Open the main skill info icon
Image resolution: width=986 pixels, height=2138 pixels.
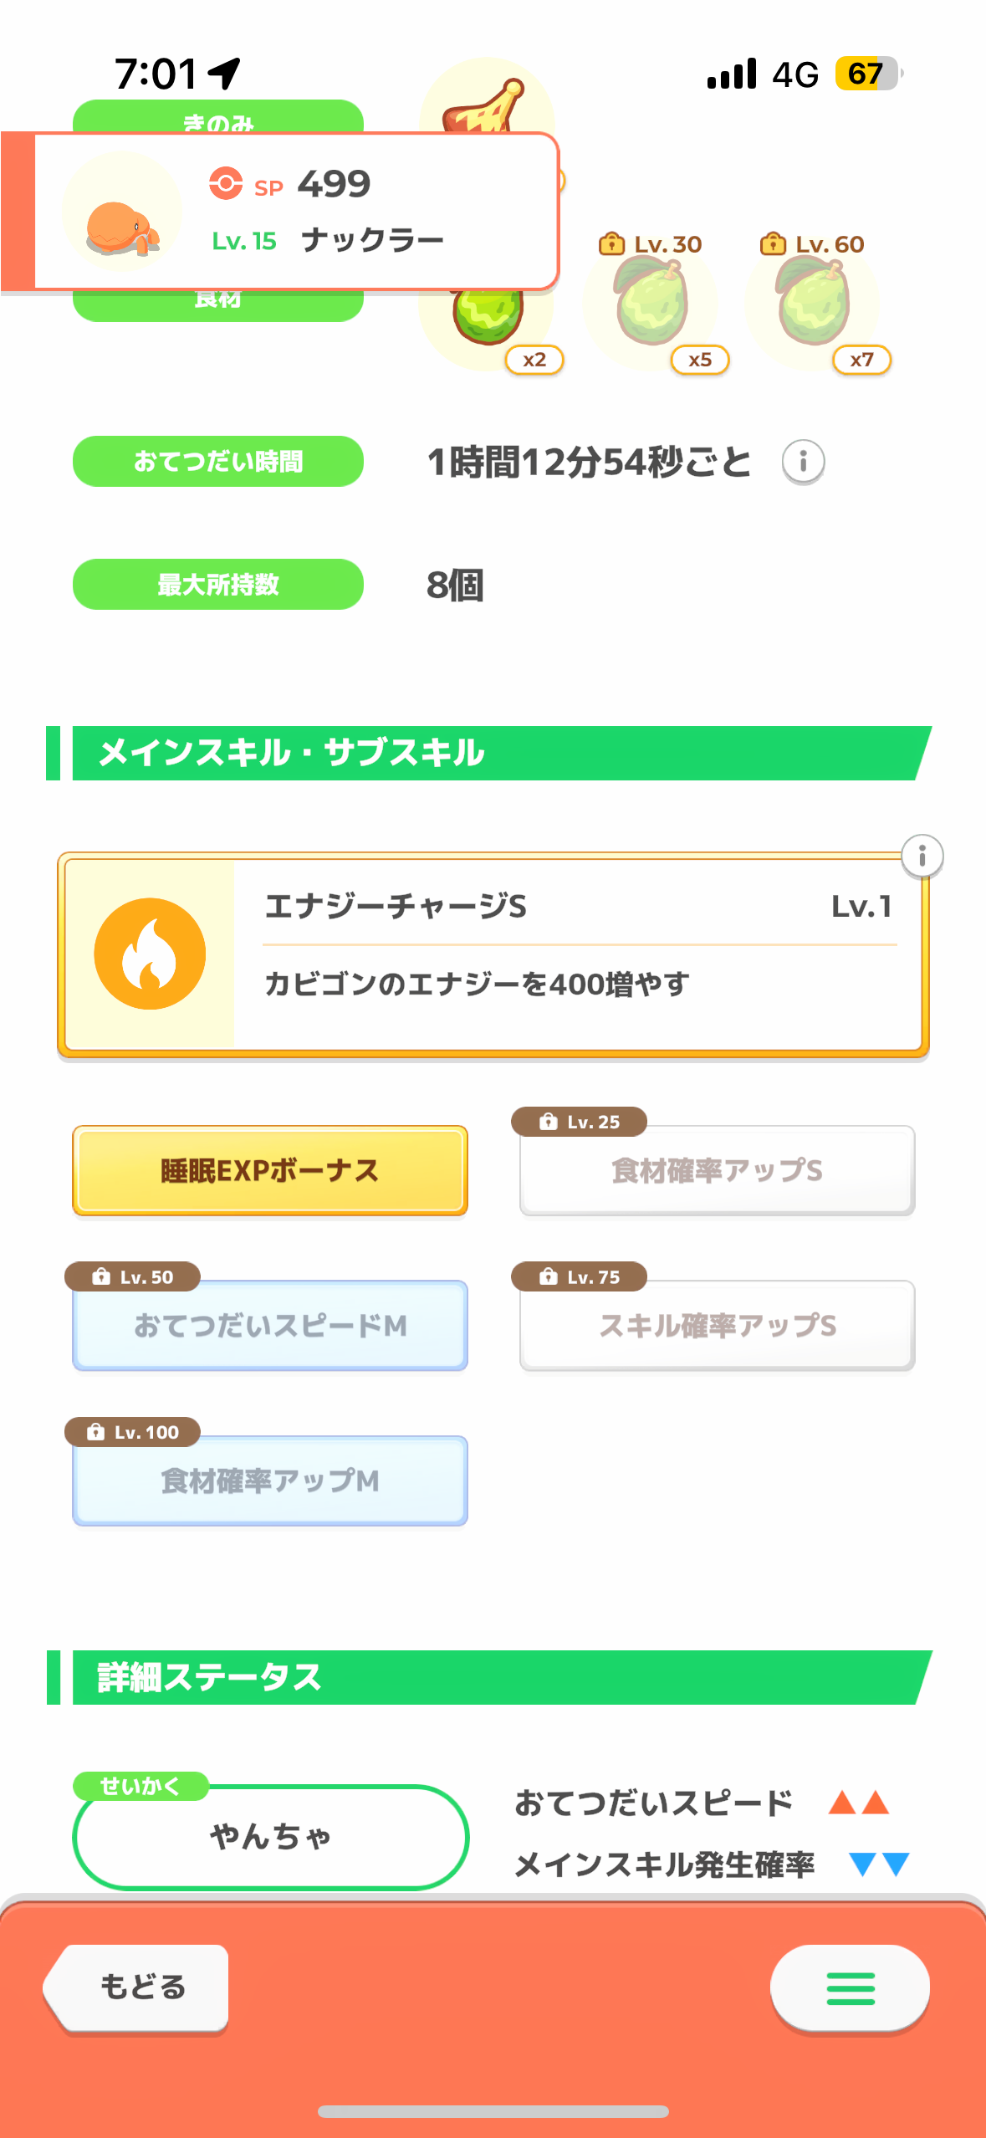pyautogui.click(x=922, y=856)
